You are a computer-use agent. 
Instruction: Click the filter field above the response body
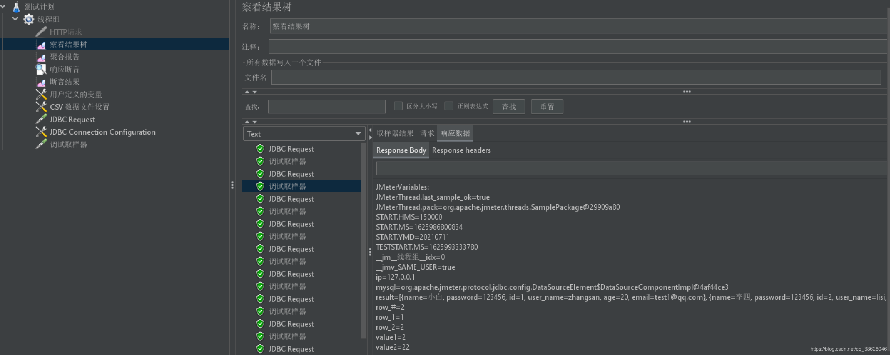tap(632, 169)
